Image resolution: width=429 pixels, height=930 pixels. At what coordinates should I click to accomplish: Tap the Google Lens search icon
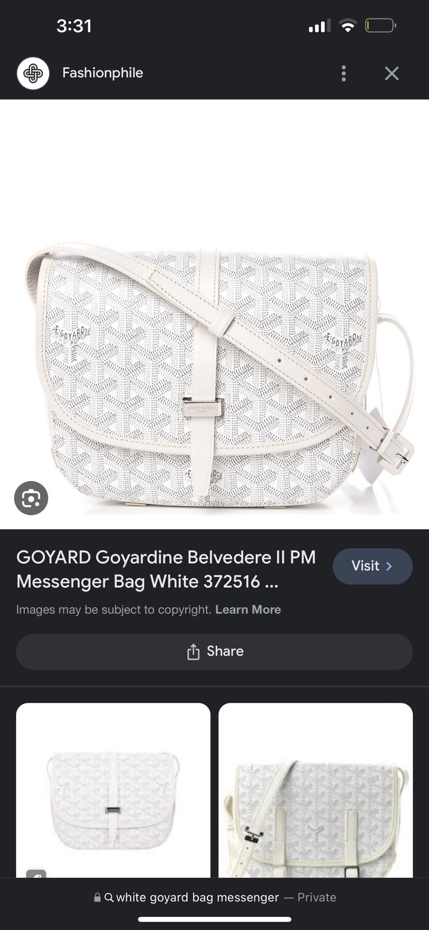click(31, 498)
